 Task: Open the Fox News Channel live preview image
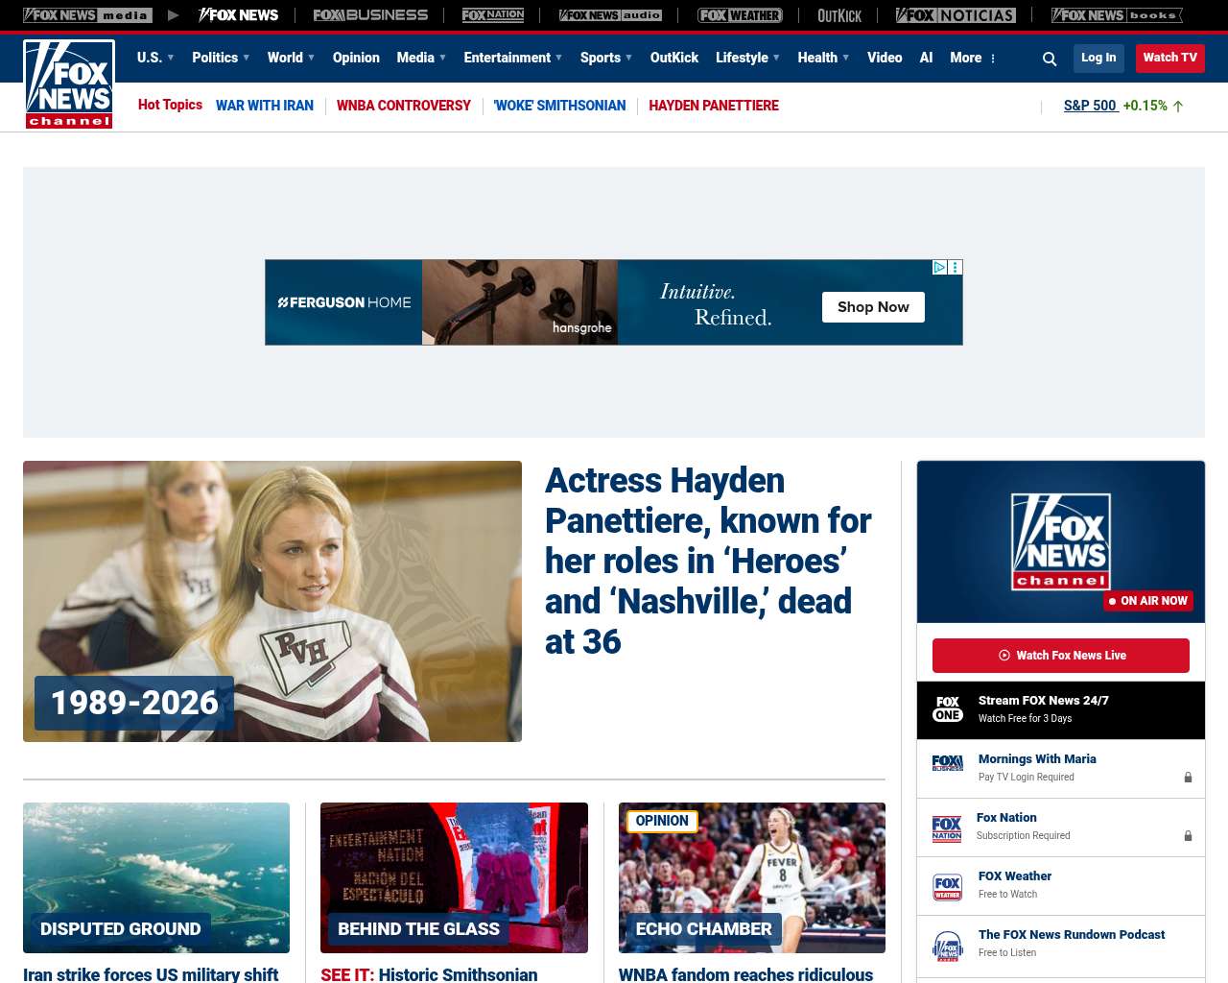tap(1061, 541)
